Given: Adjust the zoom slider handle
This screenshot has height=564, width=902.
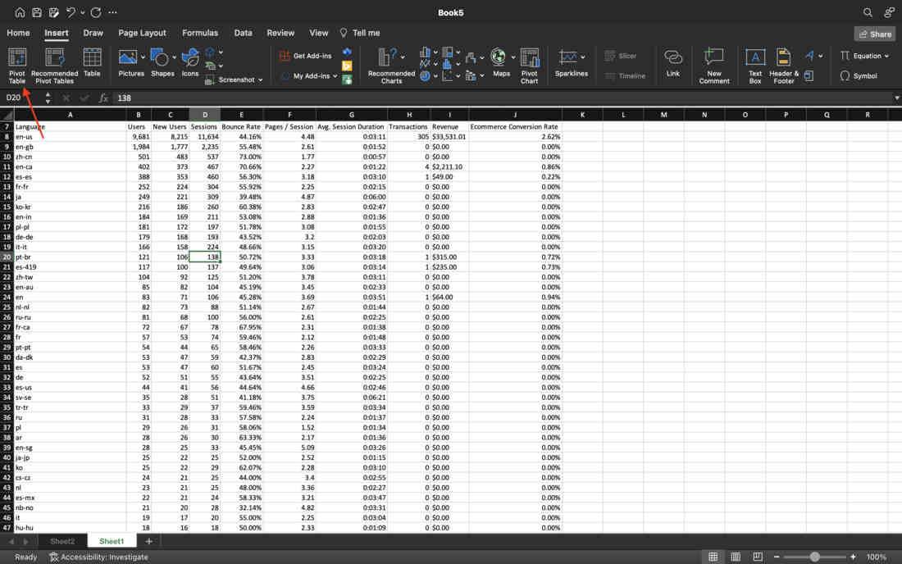Looking at the screenshot, I should [814, 557].
